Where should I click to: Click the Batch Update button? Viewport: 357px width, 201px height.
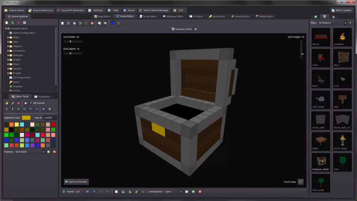(342, 10)
